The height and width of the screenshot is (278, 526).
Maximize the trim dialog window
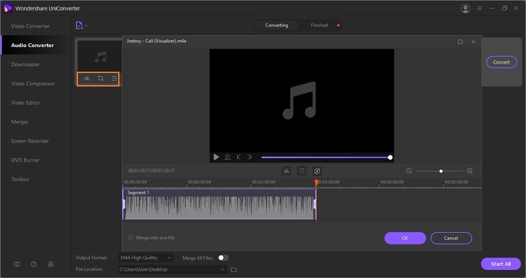(460, 42)
